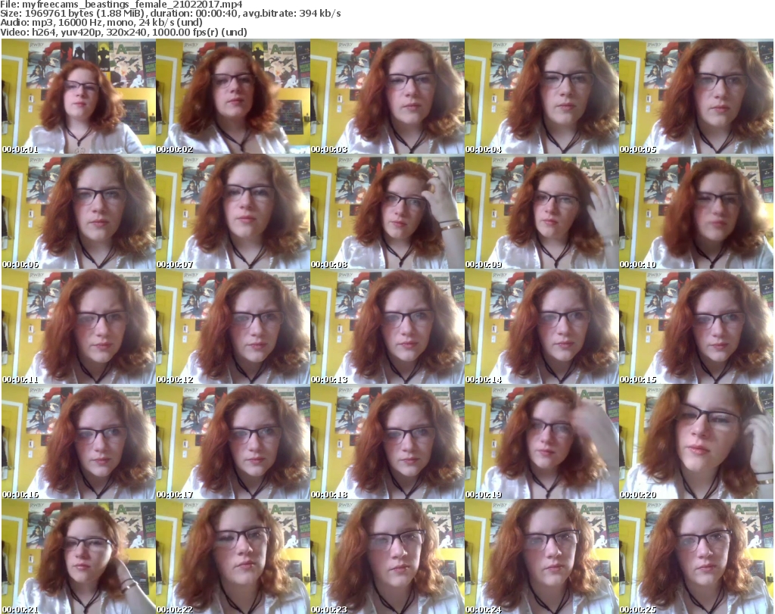The height and width of the screenshot is (614, 775).
Task: Open the thumbnail stamped 00:00:22
Action: 233,557
